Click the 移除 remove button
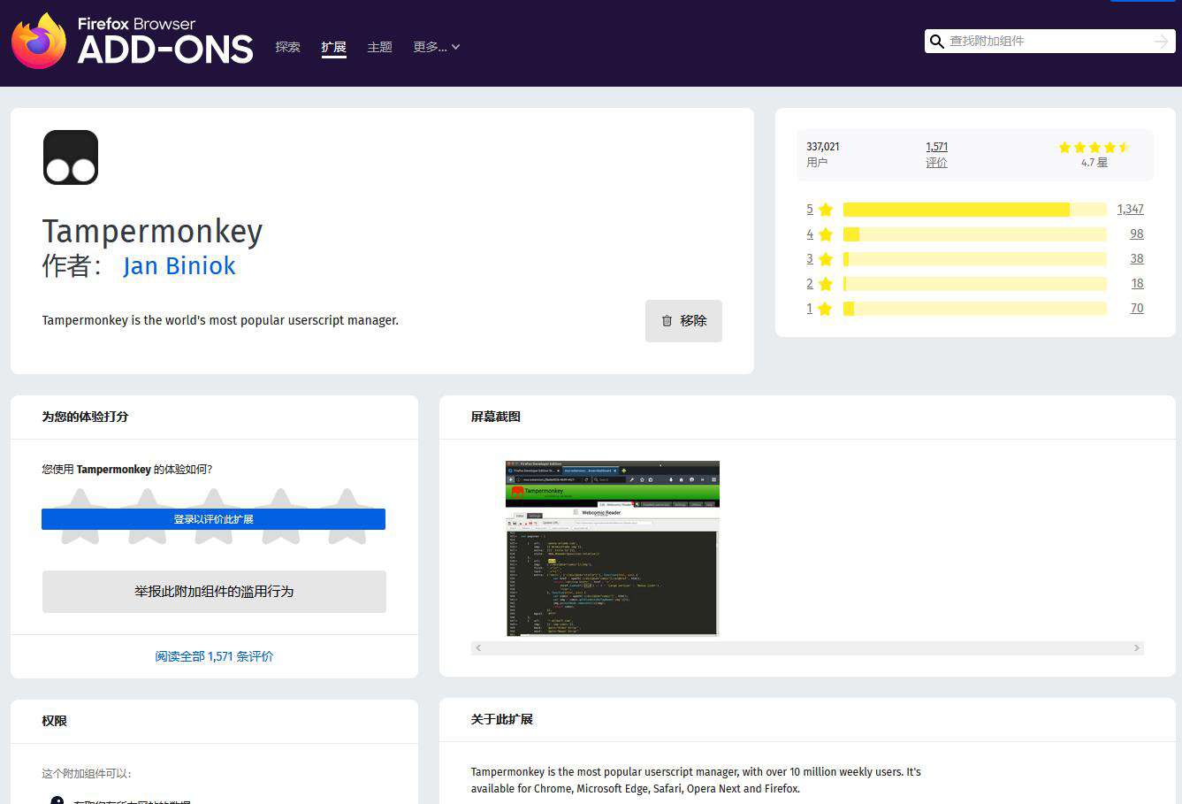The height and width of the screenshot is (804, 1182). click(683, 321)
